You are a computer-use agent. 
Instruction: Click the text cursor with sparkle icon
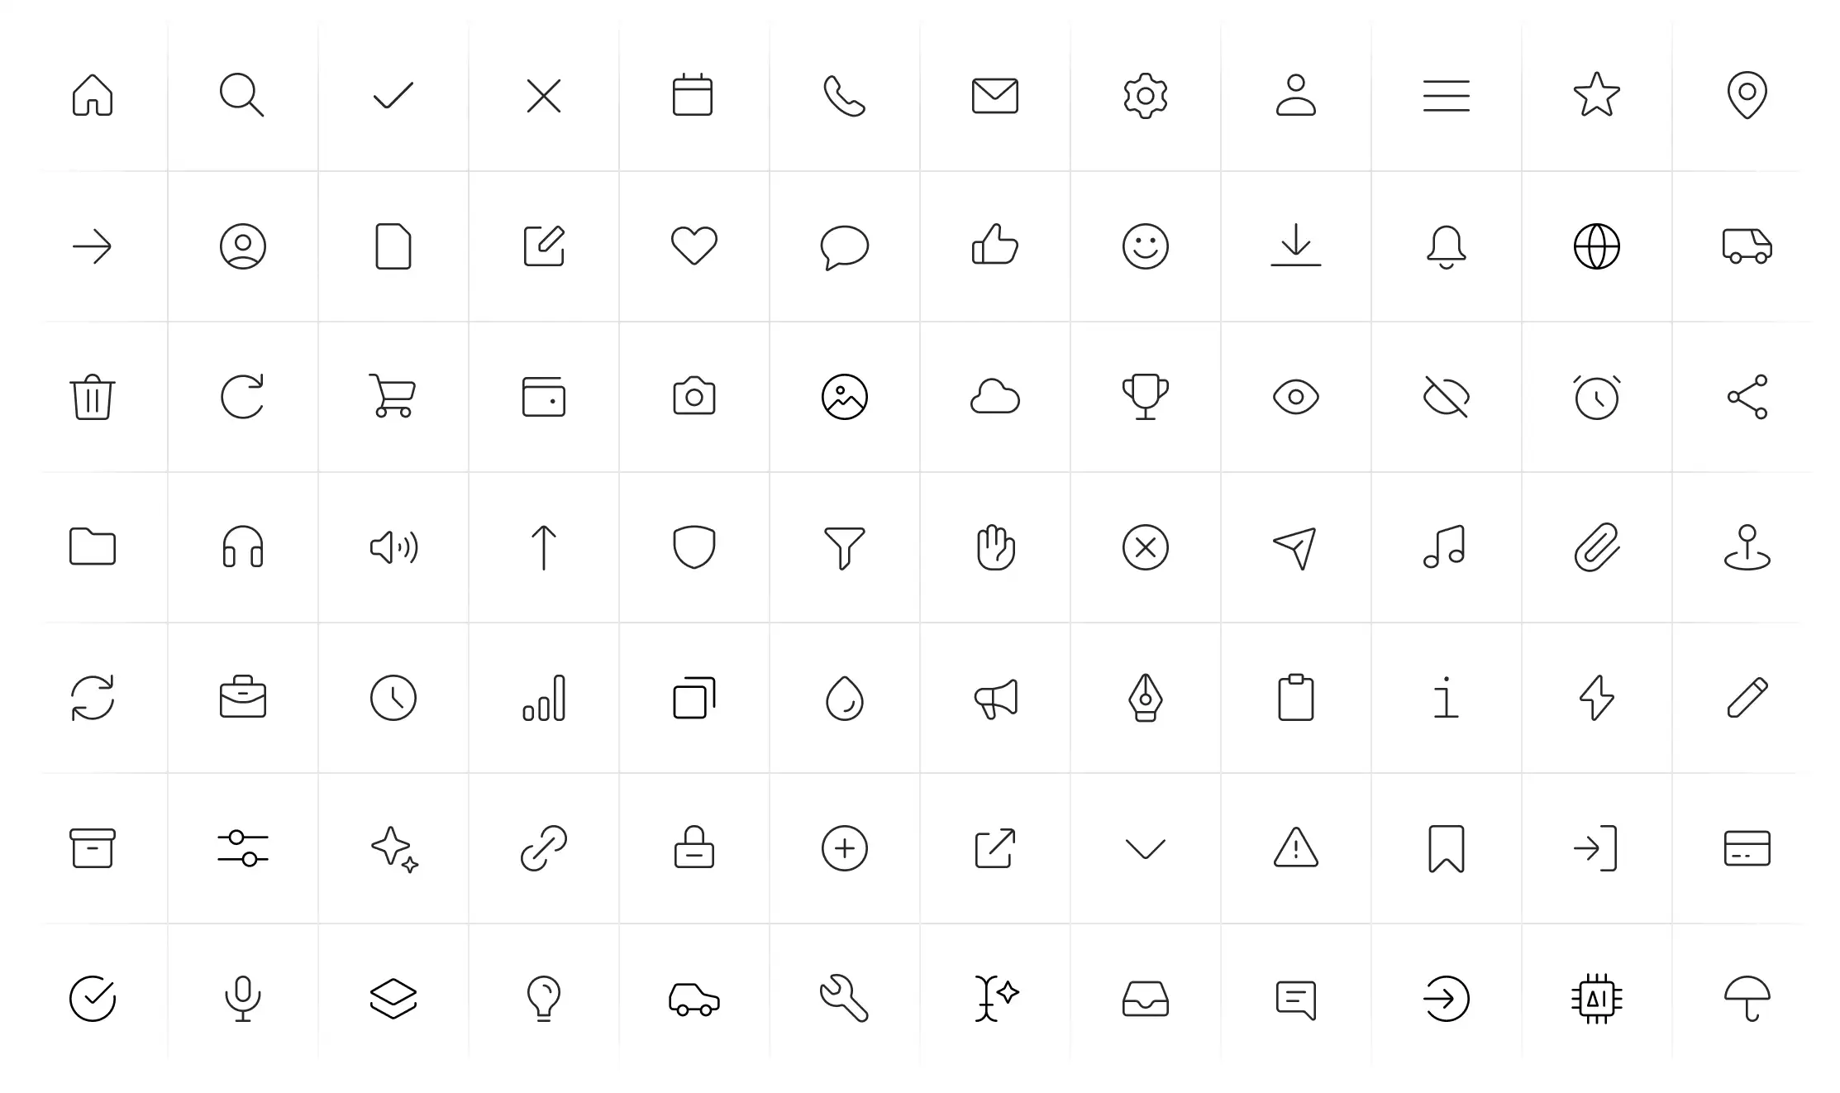click(x=996, y=999)
